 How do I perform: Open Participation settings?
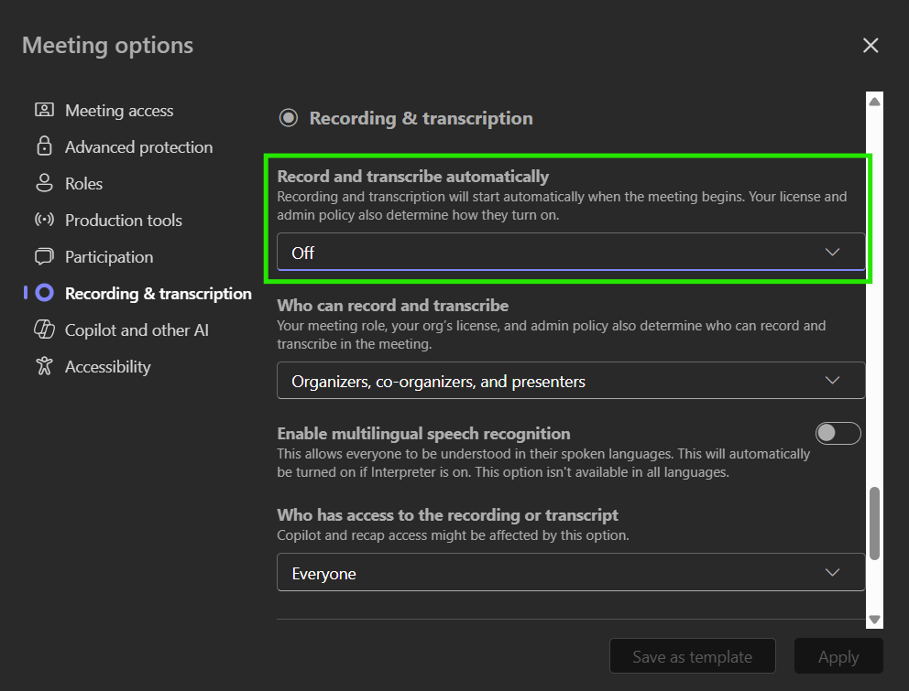109,256
